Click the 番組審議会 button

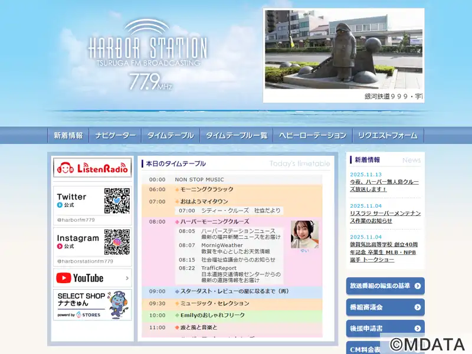pyautogui.click(x=385, y=307)
